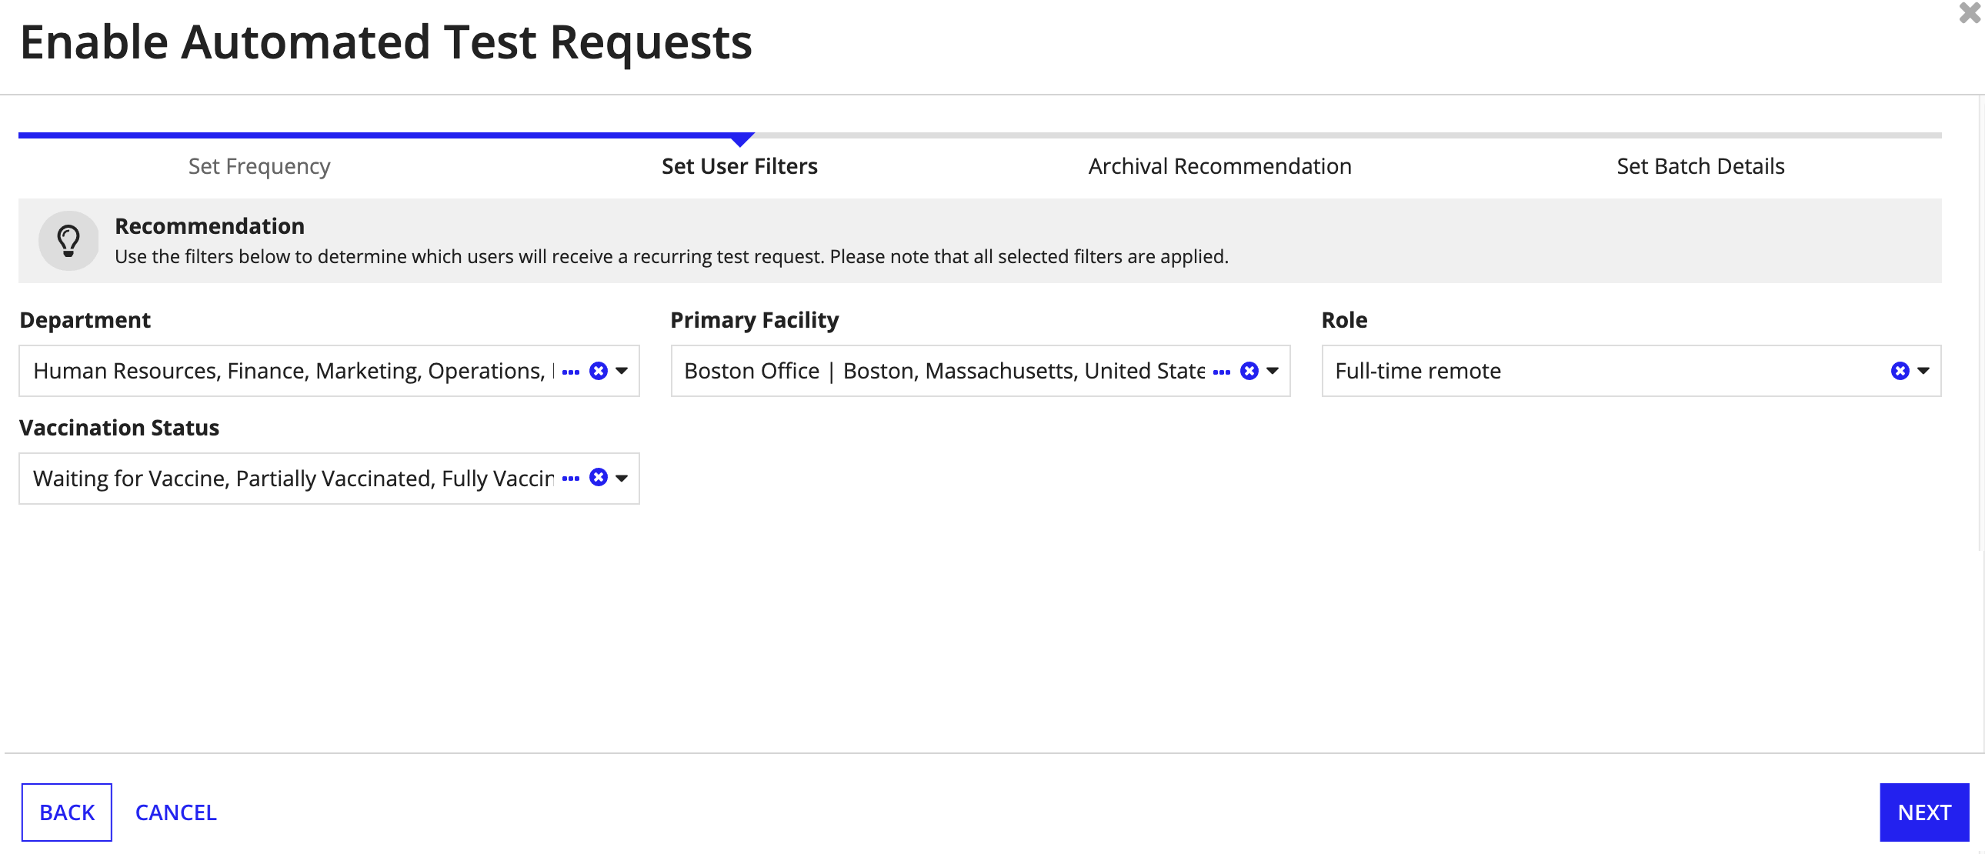
Task: Select the Set User Filters step
Action: coord(739,166)
